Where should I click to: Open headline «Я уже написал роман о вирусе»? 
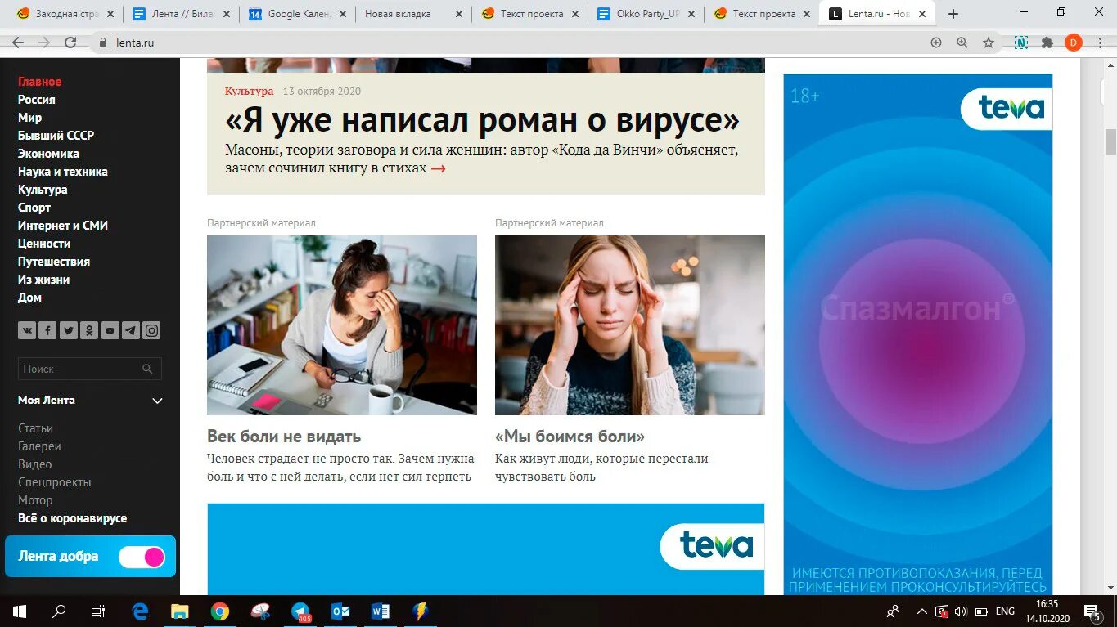point(482,120)
